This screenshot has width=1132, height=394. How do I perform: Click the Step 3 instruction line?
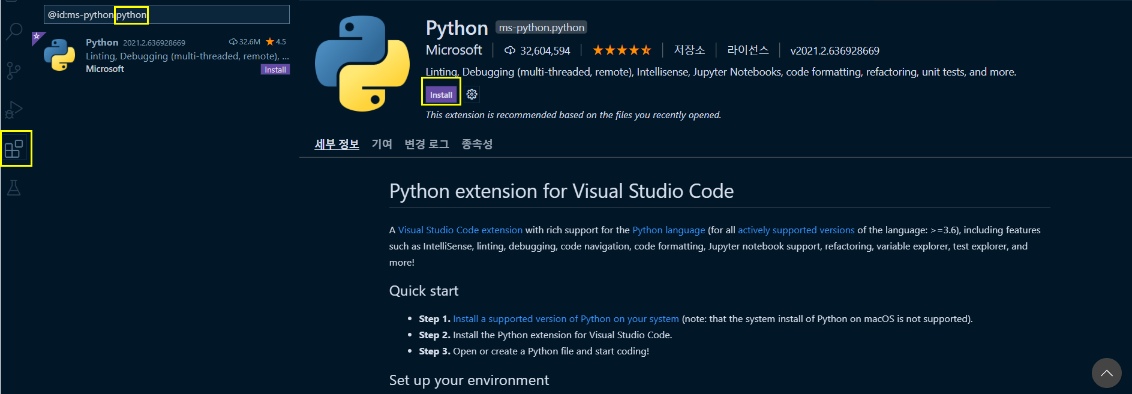[x=534, y=351]
